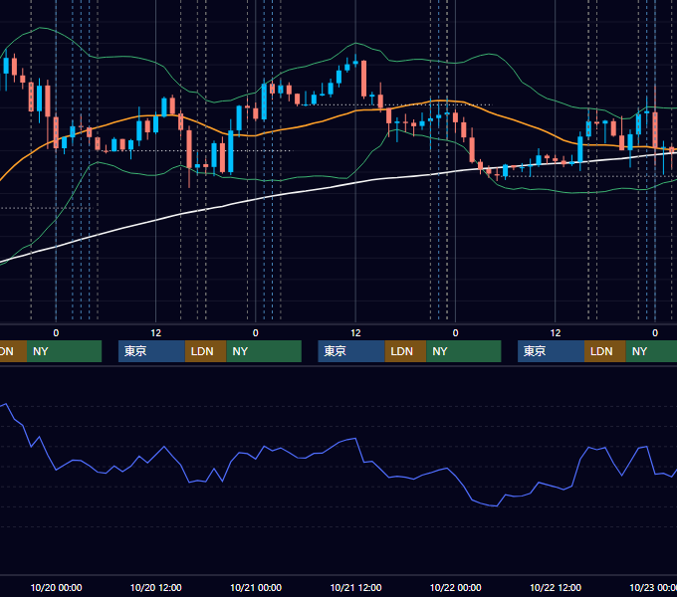This screenshot has height=597, width=677.
Task: Click hour label 0 above 10/22 00:00
Action: click(x=456, y=333)
